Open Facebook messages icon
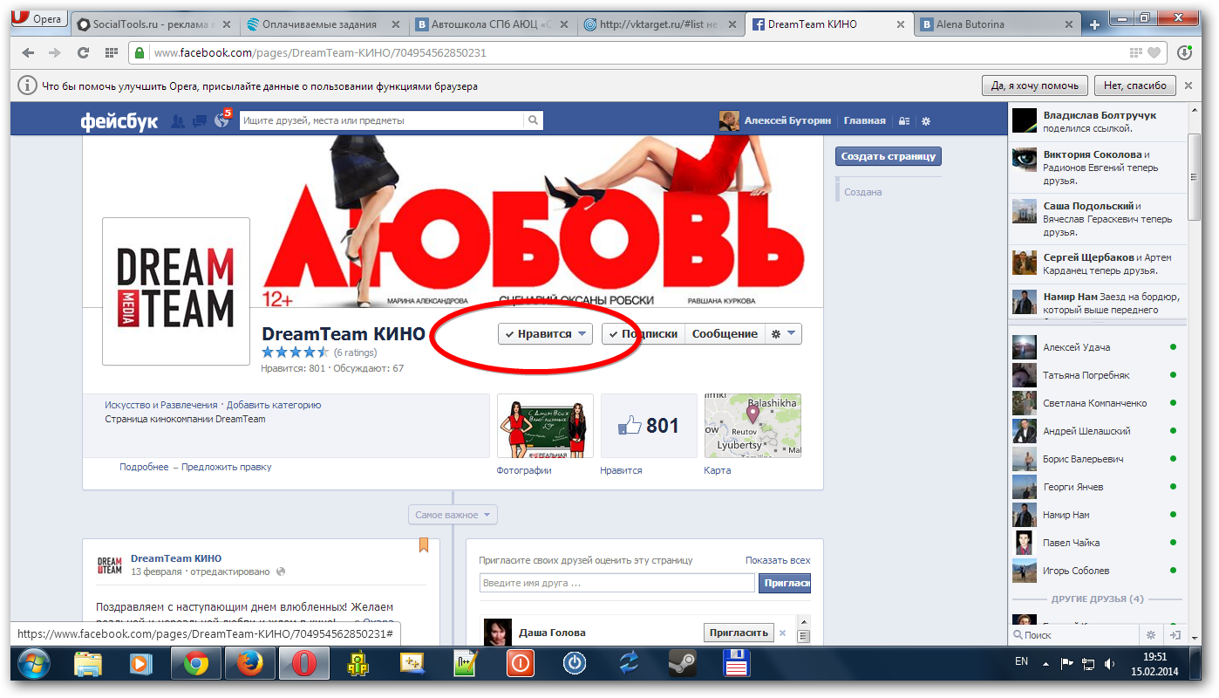Viewport: 1219px width, 698px height. coord(200,121)
